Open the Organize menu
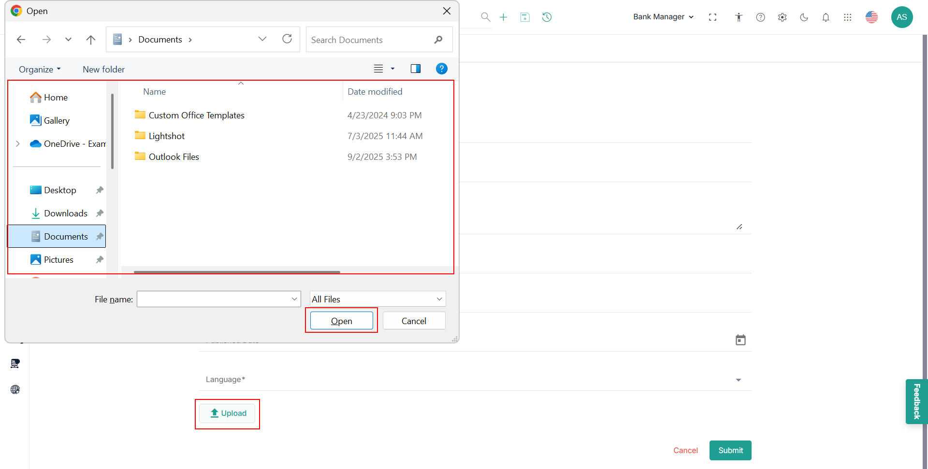The height and width of the screenshot is (469, 928). coord(40,70)
